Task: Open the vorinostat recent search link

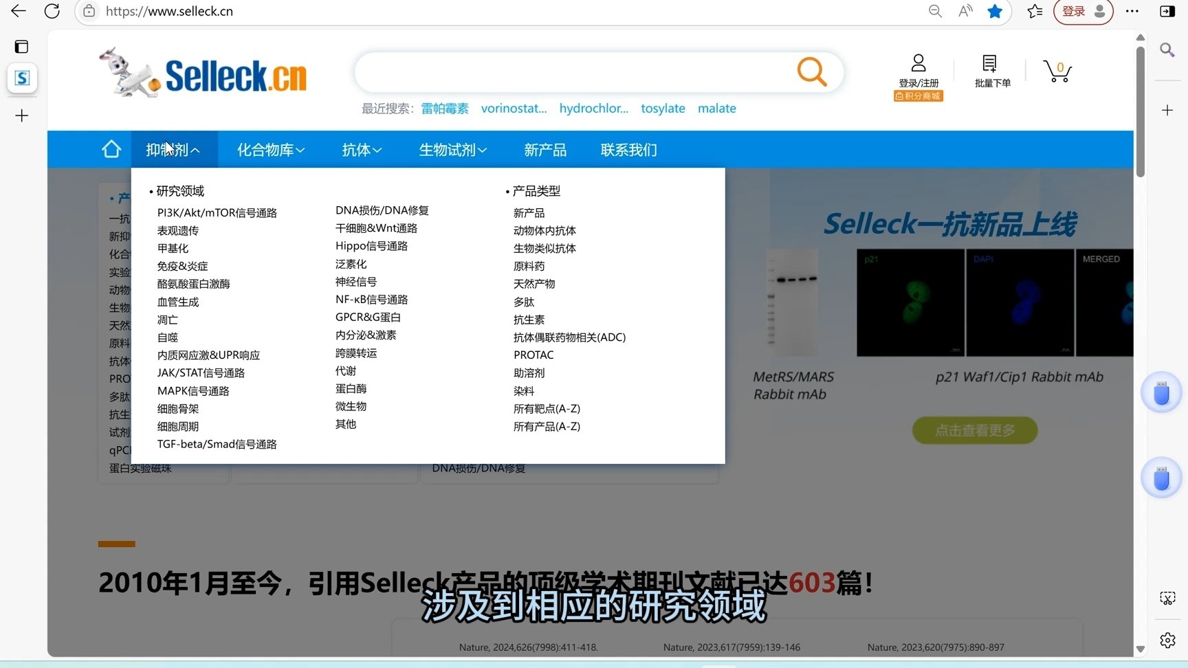Action: pos(514,108)
